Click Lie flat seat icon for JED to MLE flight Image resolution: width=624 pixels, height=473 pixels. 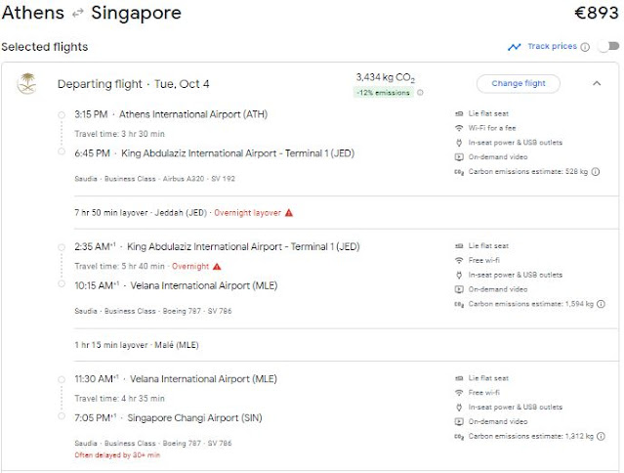point(459,246)
